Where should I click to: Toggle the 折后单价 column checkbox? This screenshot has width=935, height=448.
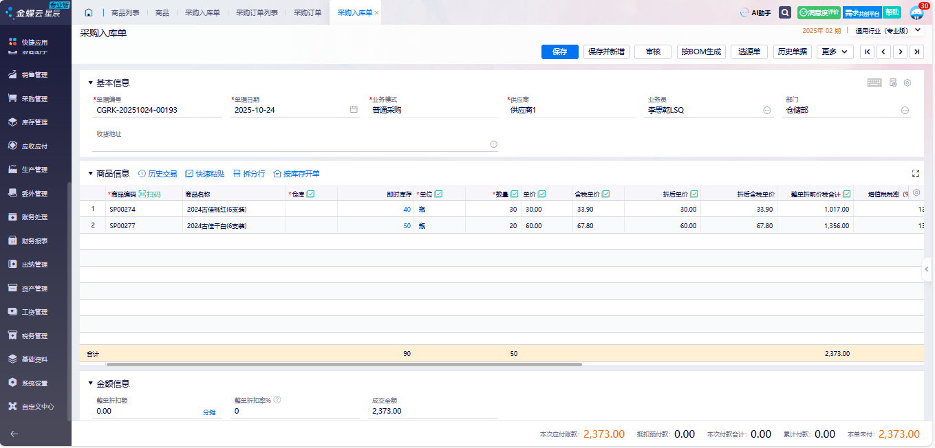click(694, 194)
